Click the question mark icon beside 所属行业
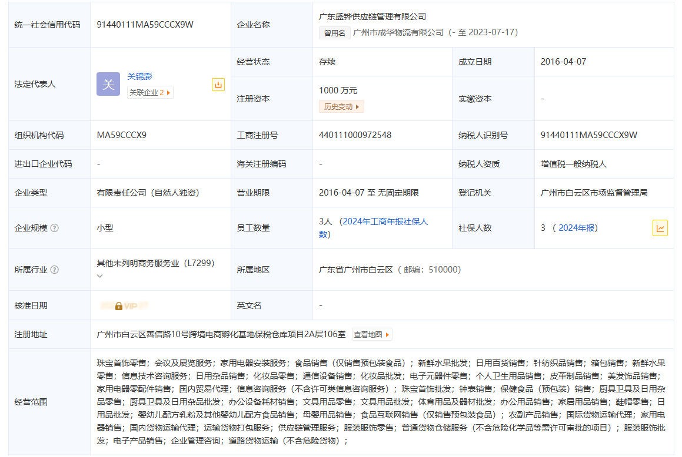Viewport: 682px width, 457px height. [x=55, y=270]
